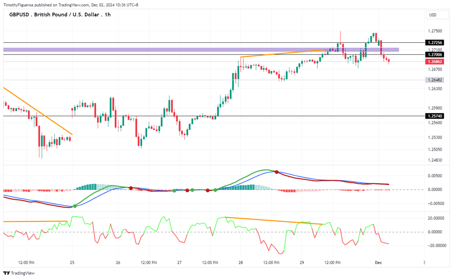
Task: Click the gray 1.26482 price label
Action: [x=435, y=80]
